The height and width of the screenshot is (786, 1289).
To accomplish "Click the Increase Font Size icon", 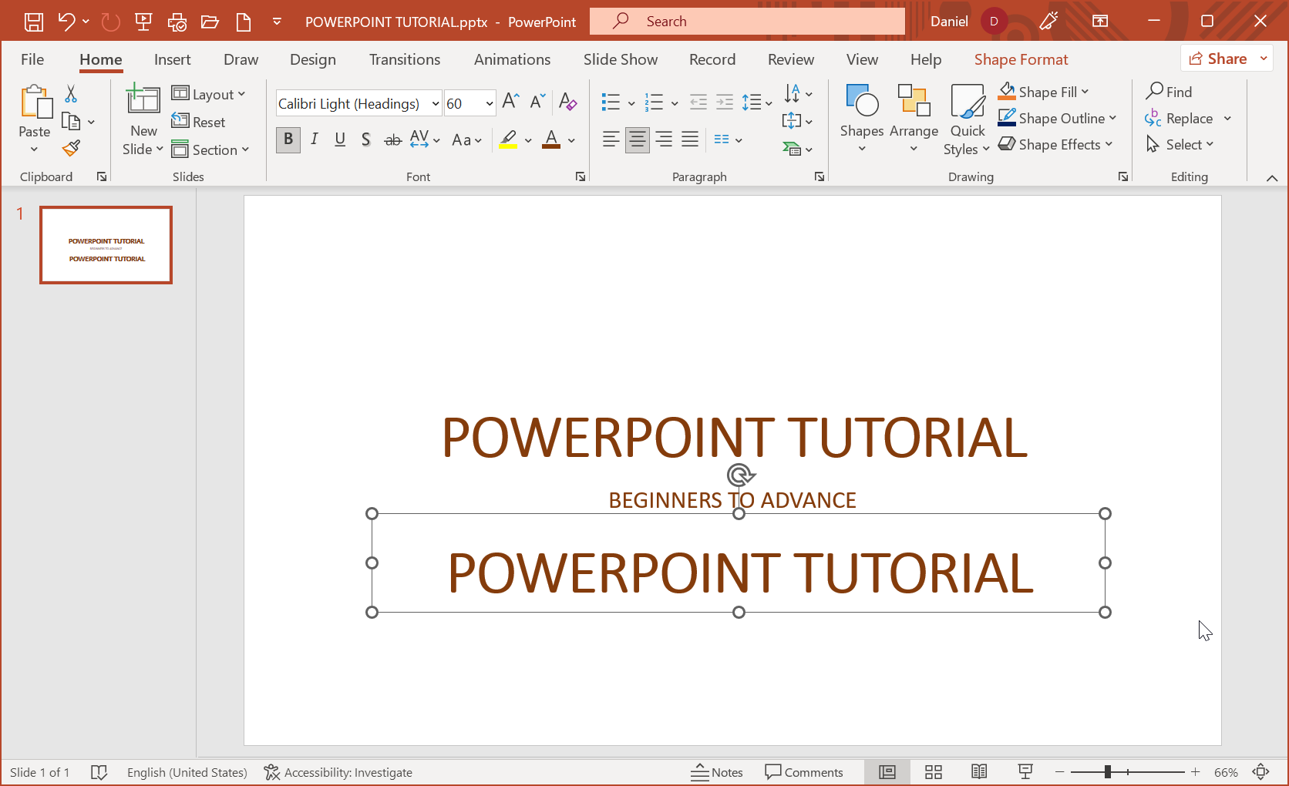I will click(510, 101).
